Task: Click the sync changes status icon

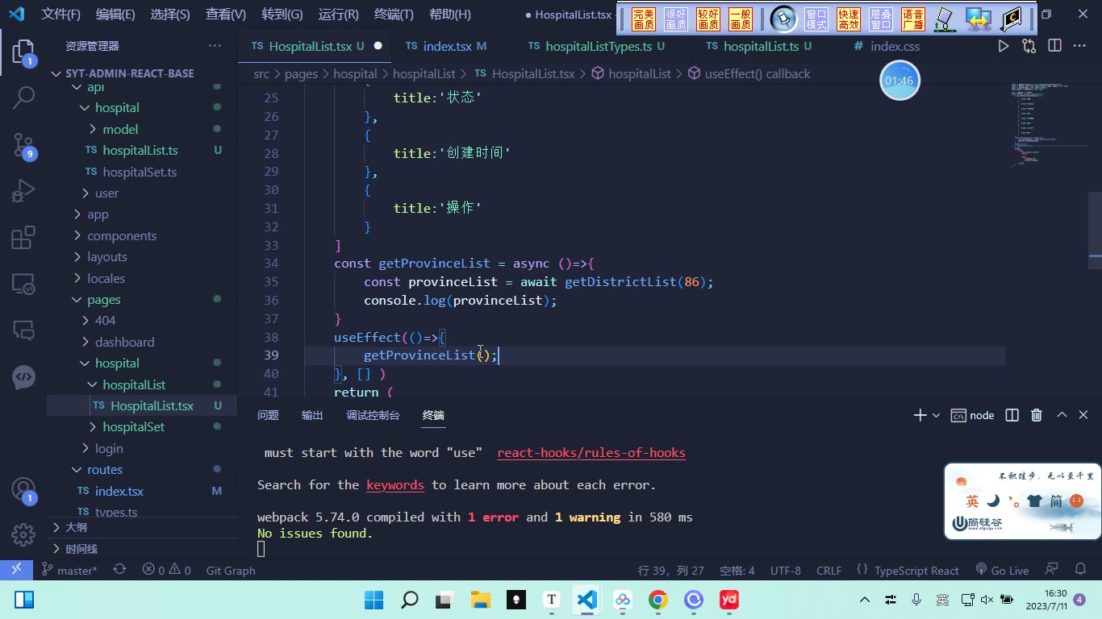Action: [119, 570]
